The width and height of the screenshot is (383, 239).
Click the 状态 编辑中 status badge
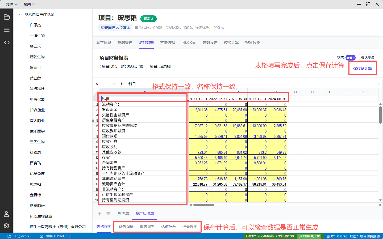pyautogui.click(x=351, y=58)
